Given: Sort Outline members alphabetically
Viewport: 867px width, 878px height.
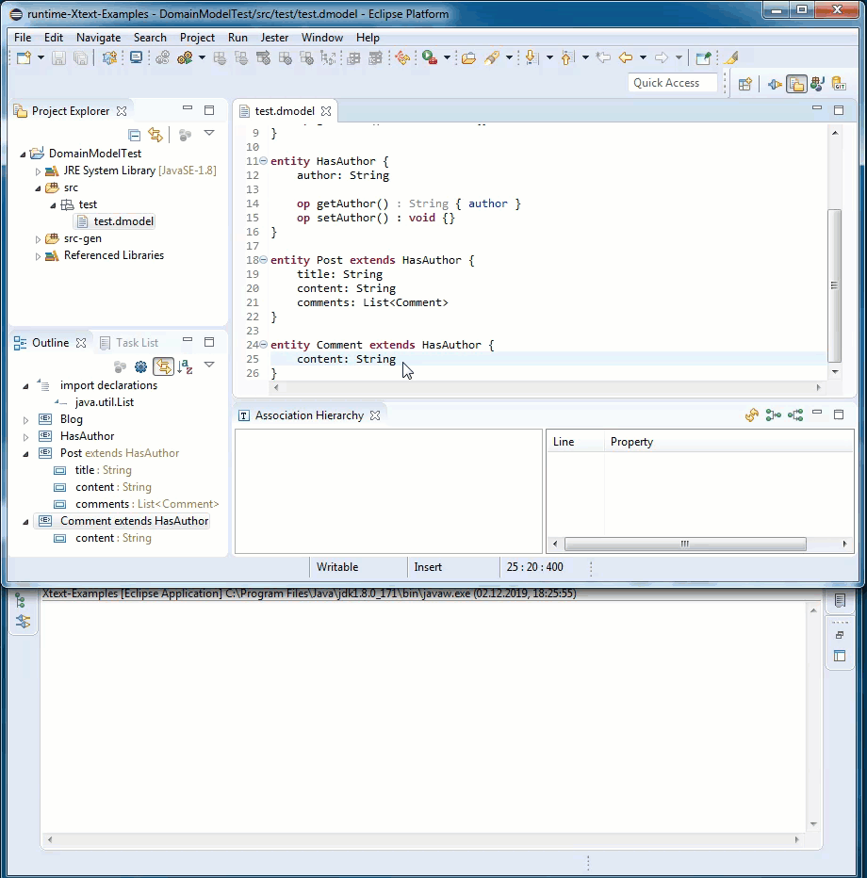Looking at the screenshot, I should tap(183, 366).
